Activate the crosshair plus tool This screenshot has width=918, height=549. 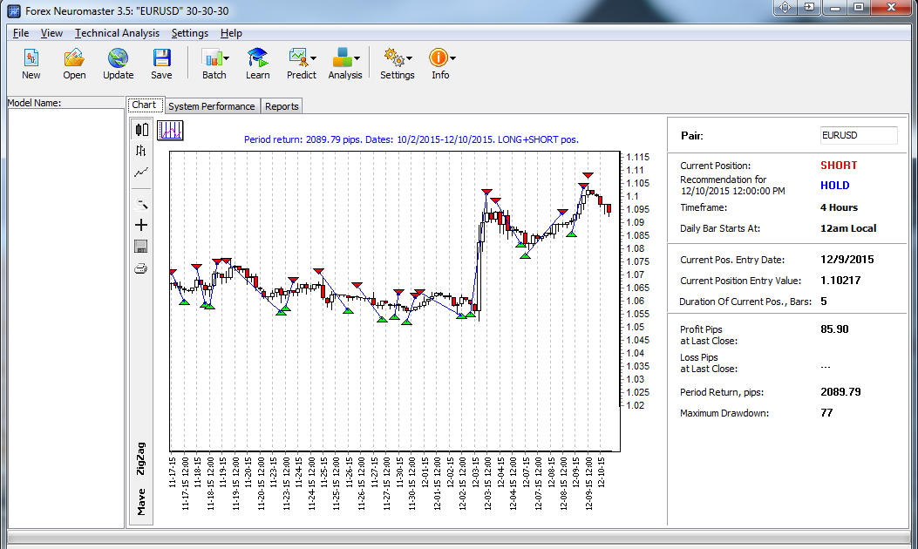[x=141, y=225]
